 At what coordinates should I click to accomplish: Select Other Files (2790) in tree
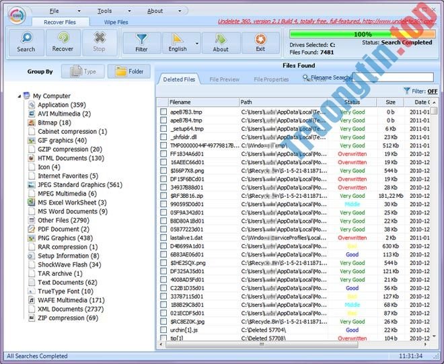tap(63, 220)
